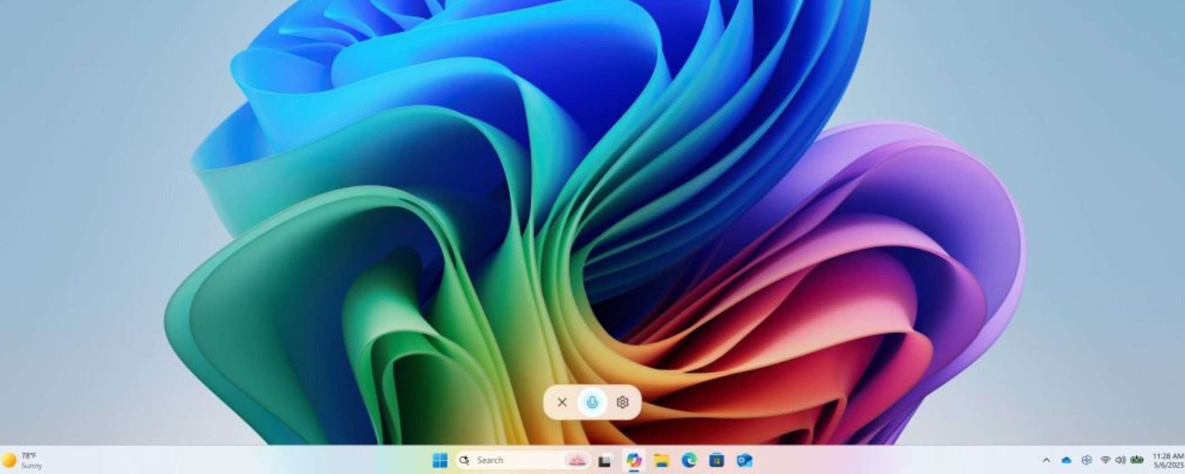Open the Wi-Fi network quick settings
Image resolution: width=1185 pixels, height=474 pixels.
(1105, 459)
